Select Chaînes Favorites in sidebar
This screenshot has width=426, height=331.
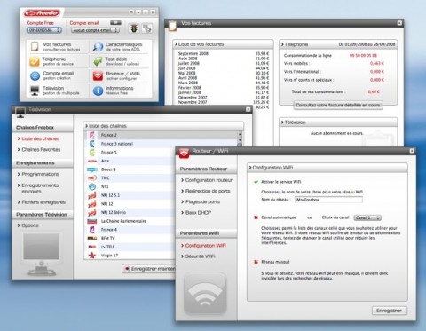41,150
